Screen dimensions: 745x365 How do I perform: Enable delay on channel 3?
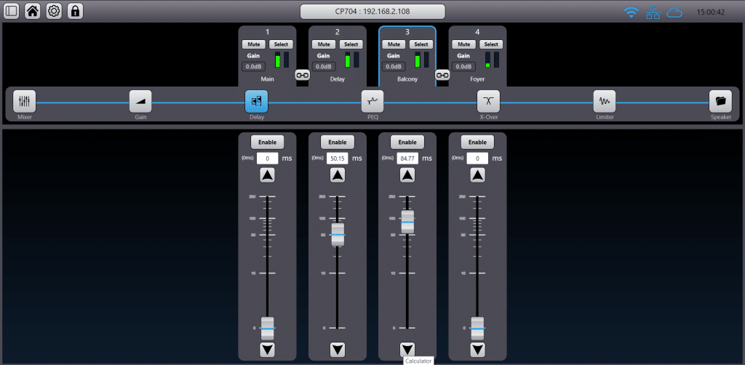point(407,142)
